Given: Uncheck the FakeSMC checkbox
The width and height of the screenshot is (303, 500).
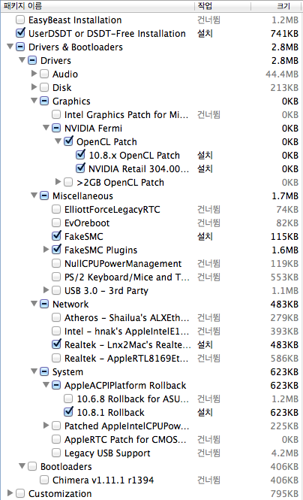Looking at the screenshot, I should pos(56,236).
